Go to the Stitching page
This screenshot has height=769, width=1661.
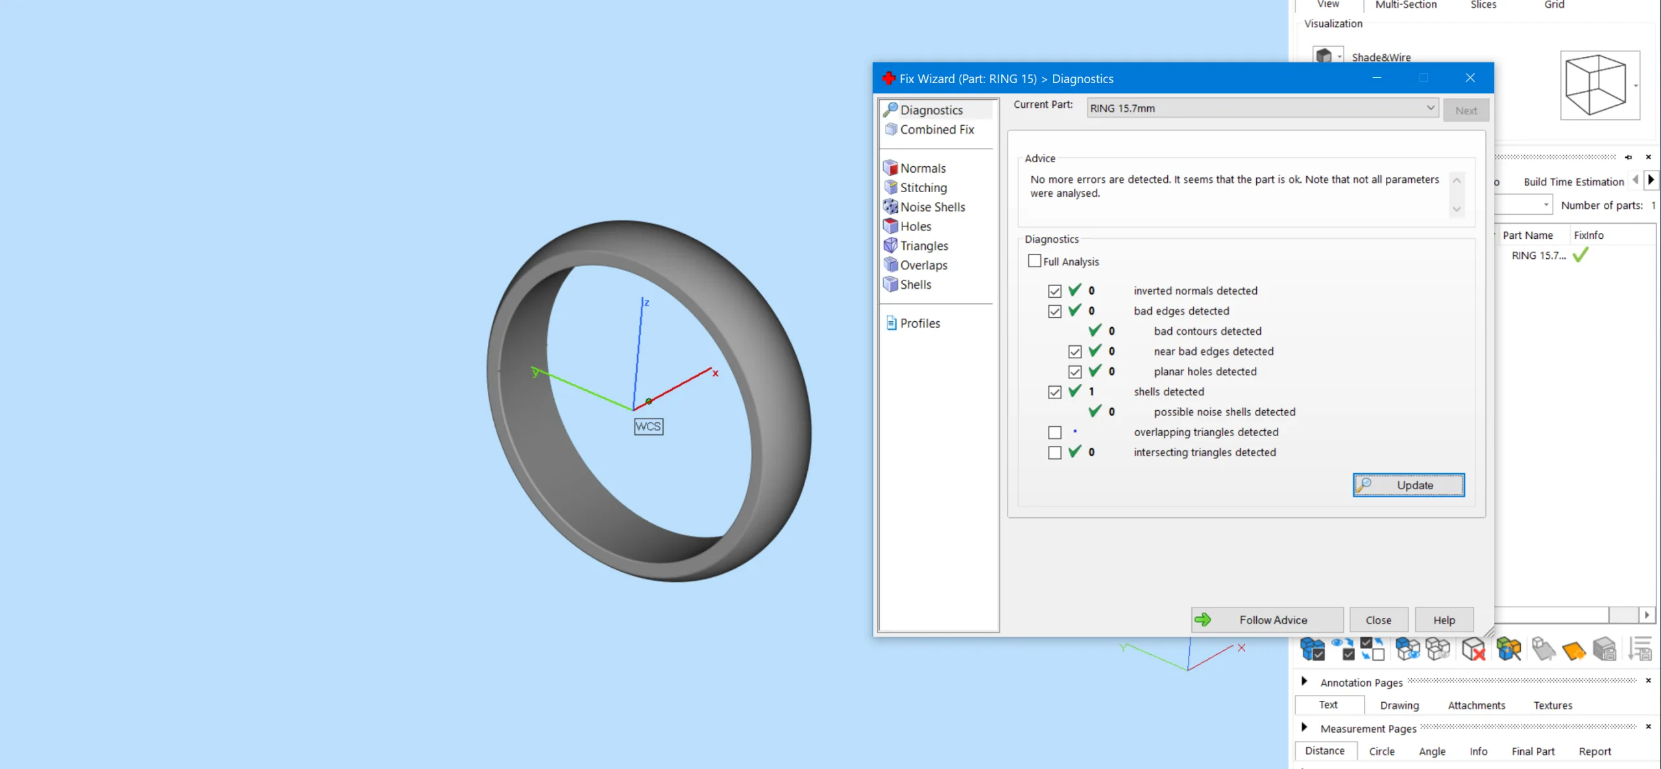pos(923,188)
